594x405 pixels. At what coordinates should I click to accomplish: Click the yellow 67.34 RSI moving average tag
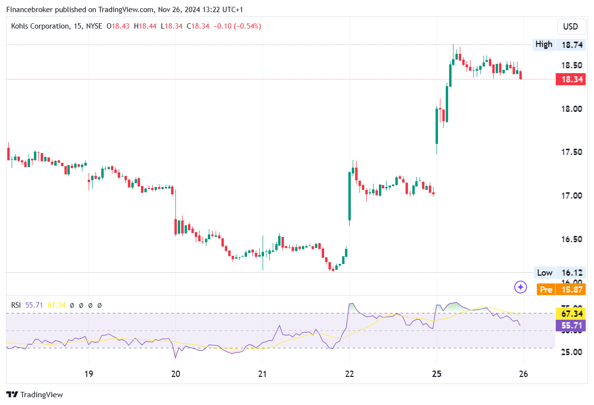point(570,314)
